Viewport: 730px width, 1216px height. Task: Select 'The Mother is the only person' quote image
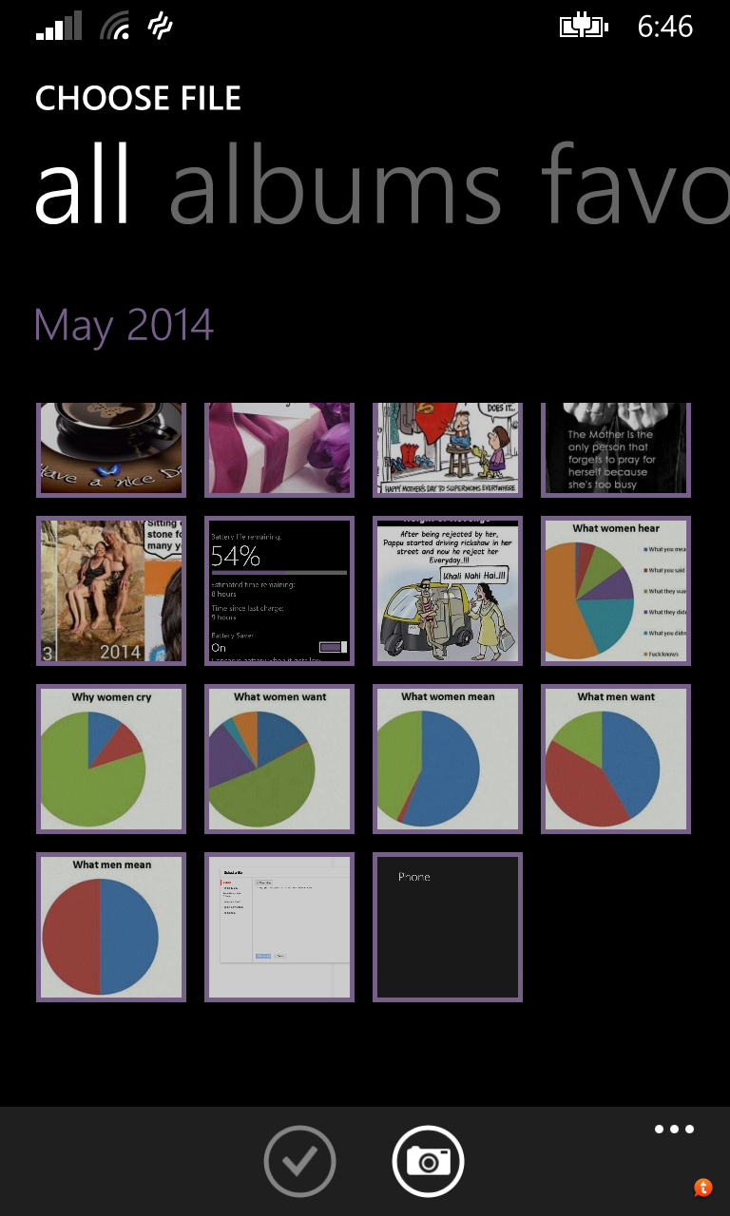pos(616,449)
